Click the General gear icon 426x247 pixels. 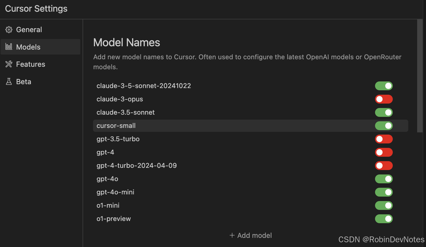pyautogui.click(x=9, y=30)
